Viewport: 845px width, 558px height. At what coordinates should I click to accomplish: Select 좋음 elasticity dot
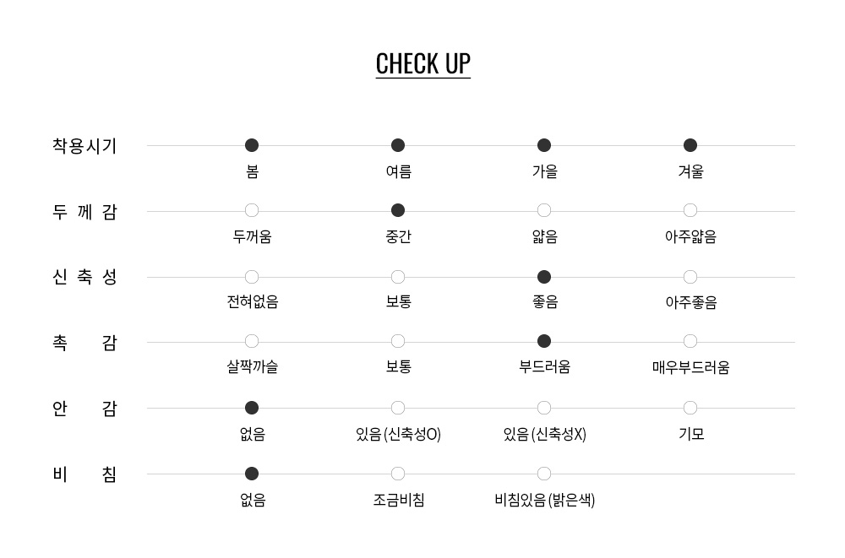tap(544, 277)
